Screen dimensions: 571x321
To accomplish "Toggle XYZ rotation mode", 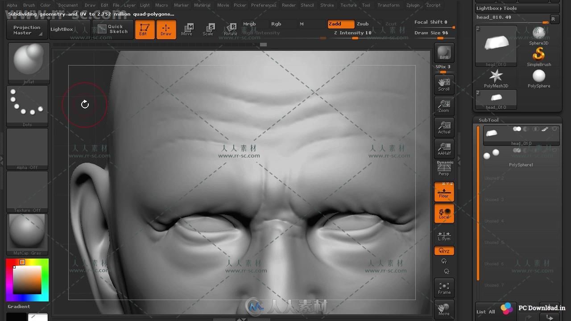I will pos(444,251).
